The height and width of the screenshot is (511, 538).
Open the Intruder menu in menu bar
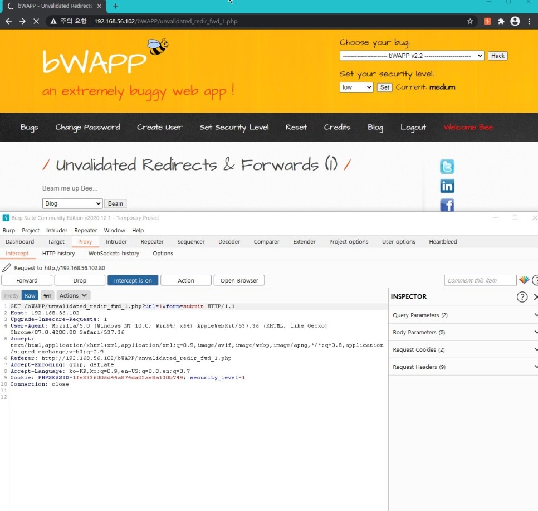(57, 230)
